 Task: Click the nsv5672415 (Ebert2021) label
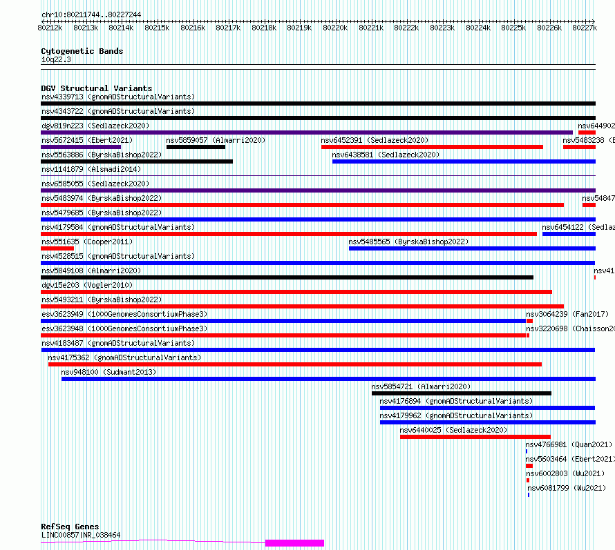pyautogui.click(x=87, y=140)
